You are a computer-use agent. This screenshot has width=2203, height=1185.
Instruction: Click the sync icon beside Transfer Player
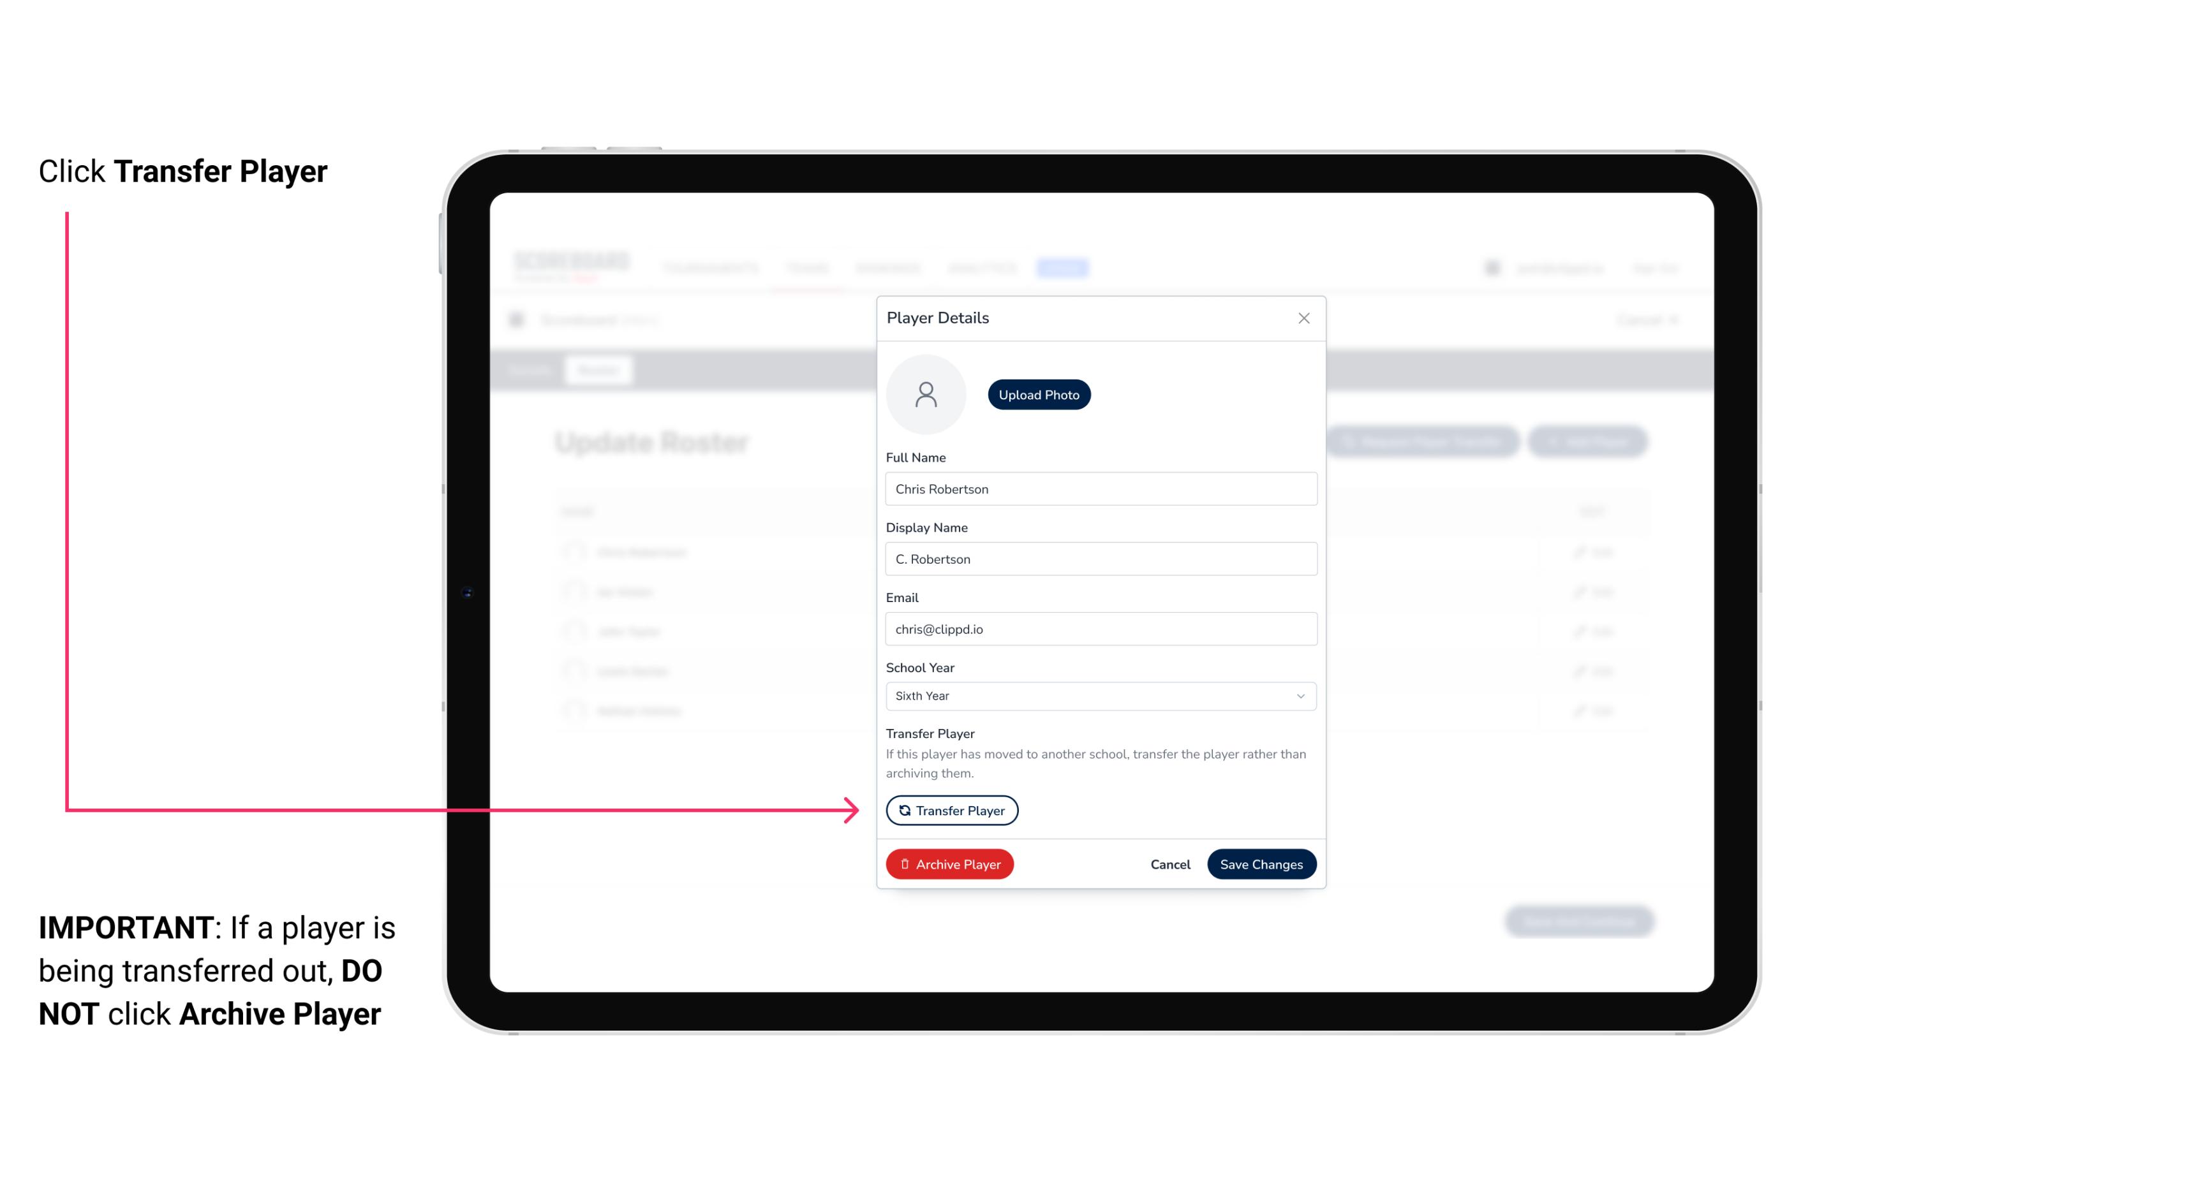pyautogui.click(x=902, y=810)
